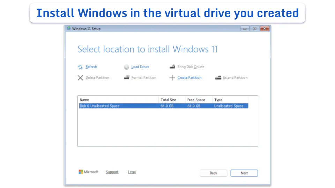Click the Refresh circular arrows icon
This screenshot has width=335, height=188.
coord(80,67)
